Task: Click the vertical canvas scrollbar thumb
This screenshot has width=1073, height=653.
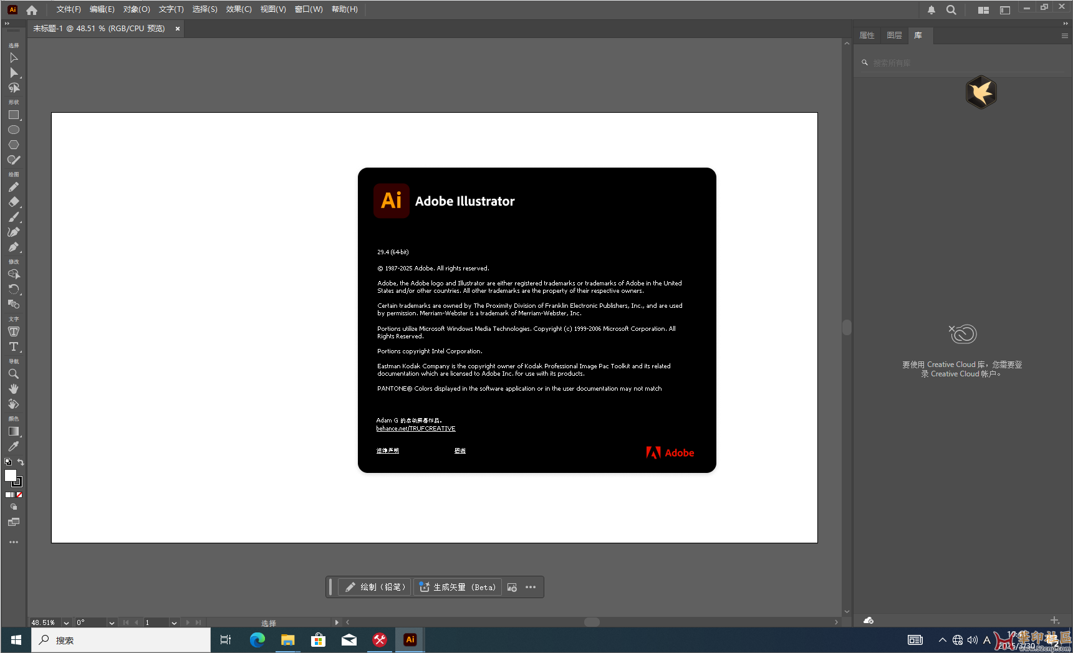Action: 847,327
